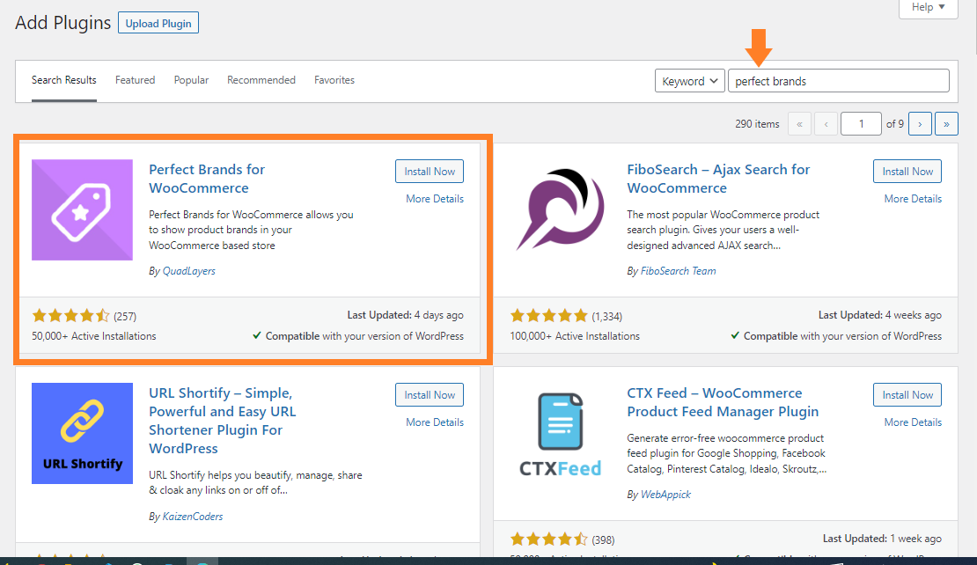Open FiboSearch – Ajax Search title link
This screenshot has height=565, width=977.
pos(718,179)
